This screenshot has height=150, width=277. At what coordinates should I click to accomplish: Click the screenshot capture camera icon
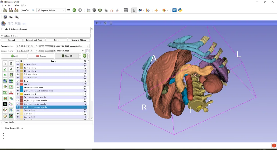(x=5, y=17)
